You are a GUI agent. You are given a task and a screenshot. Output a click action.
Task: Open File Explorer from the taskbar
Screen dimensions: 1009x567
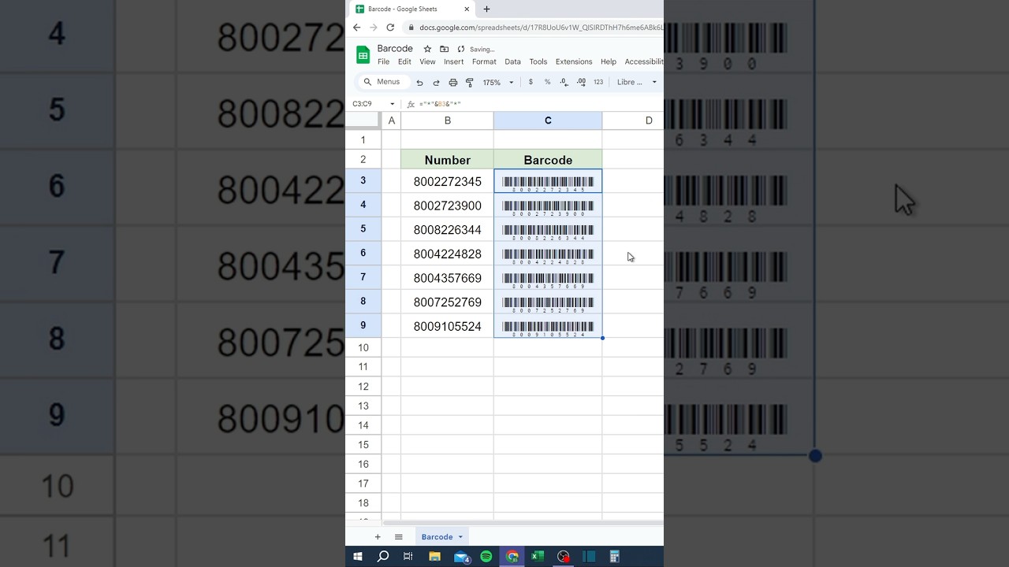pos(434,556)
